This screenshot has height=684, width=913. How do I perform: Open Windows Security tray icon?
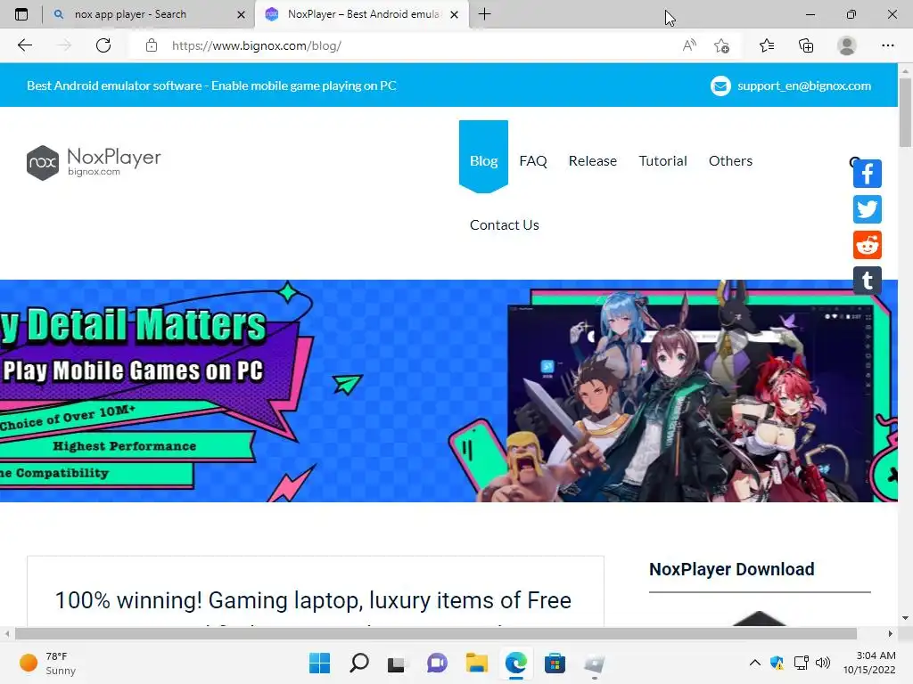(x=777, y=663)
